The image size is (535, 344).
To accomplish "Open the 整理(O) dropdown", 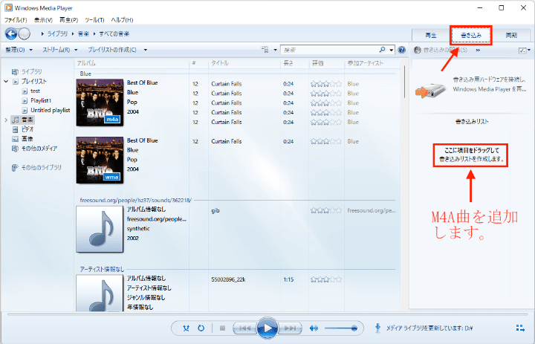I will click(19, 50).
